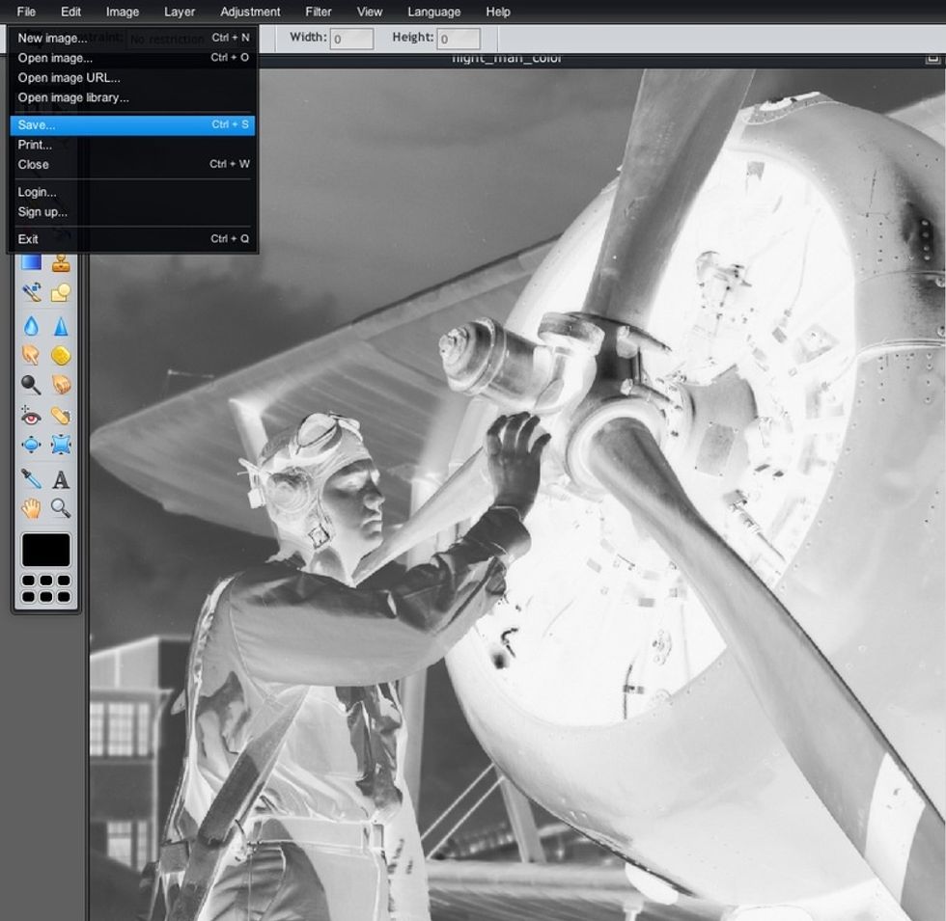Select the Smudge finger tool

(31, 356)
